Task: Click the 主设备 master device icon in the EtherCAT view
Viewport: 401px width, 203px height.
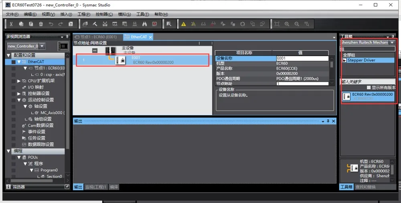Action: 111,50
